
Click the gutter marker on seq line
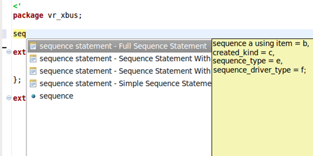(x=4, y=34)
